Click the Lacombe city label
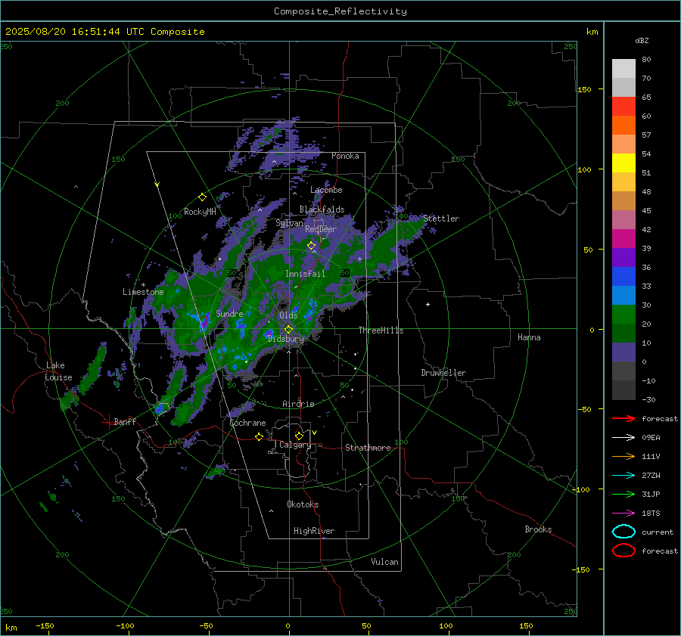 pos(326,190)
